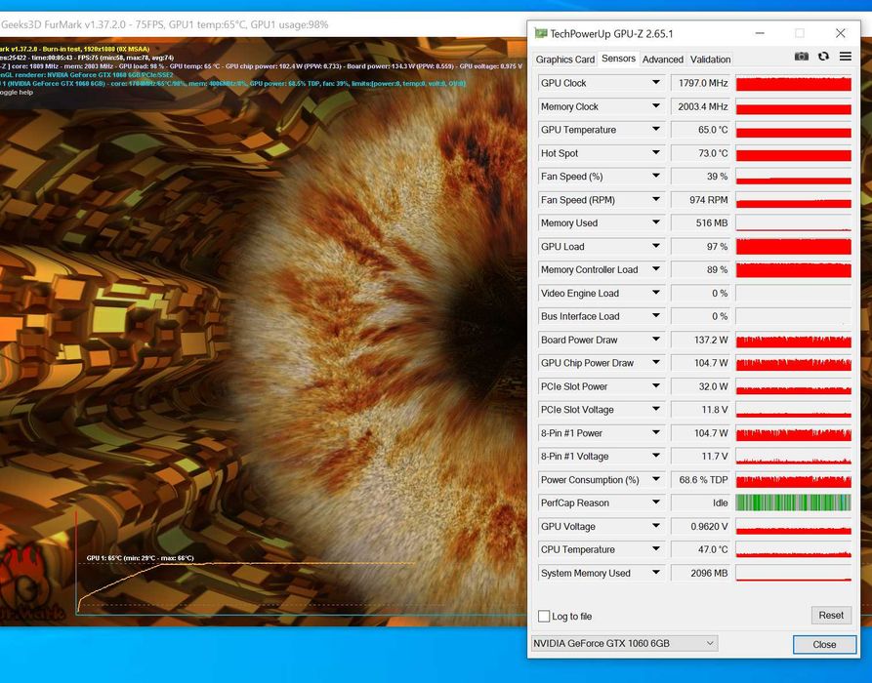Click the 974 RPM fan speed value
872x683 pixels.
click(701, 199)
